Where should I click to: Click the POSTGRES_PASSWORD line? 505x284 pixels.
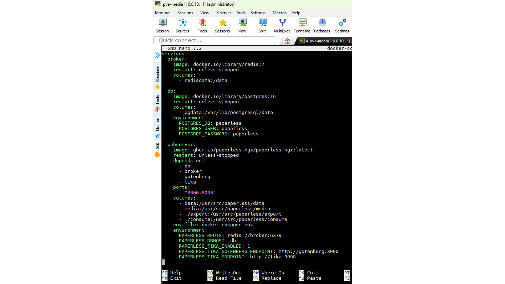pos(219,134)
